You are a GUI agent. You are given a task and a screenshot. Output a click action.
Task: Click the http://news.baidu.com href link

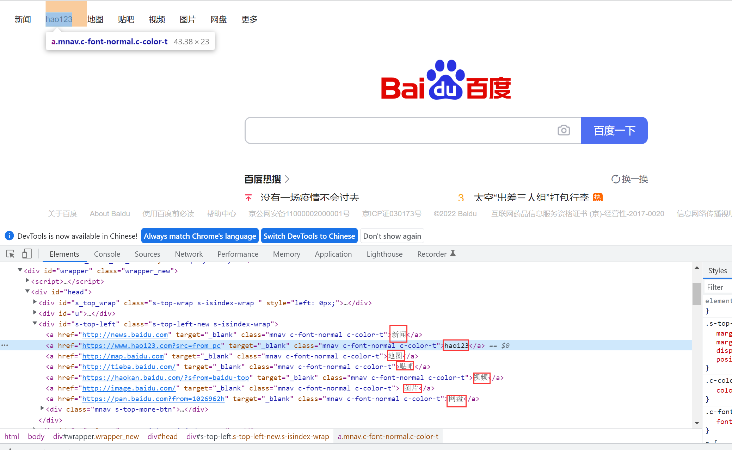(x=125, y=335)
